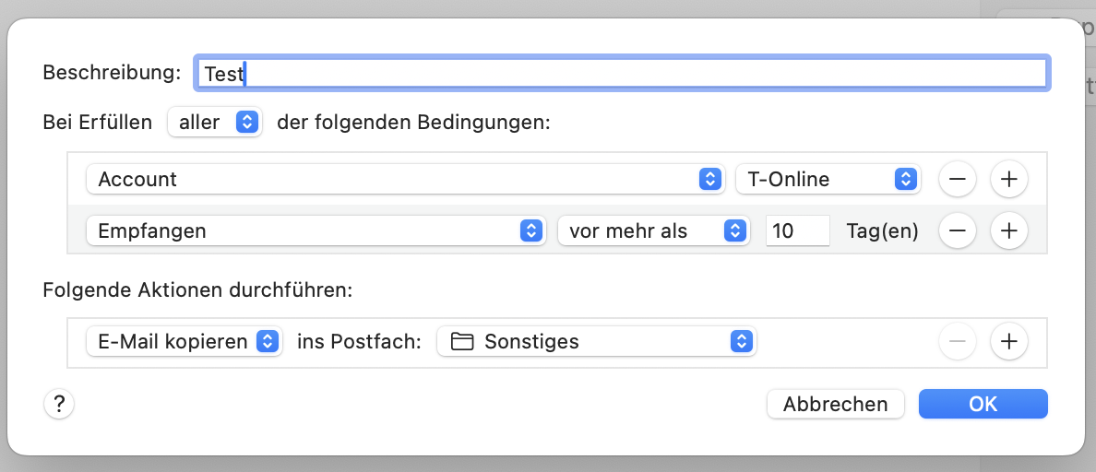Cancel the rule with Abbrechen
Screen dimensions: 1096x472
tap(835, 404)
